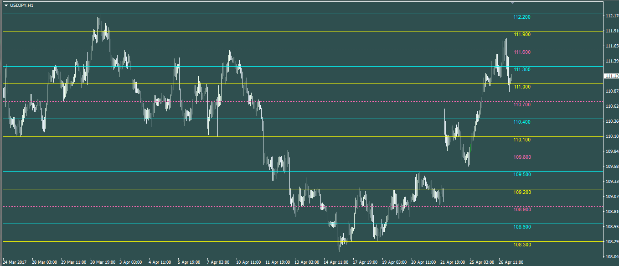Image resolution: width=619 pixels, height=266 pixels.
Task: Click the yellow 111.000 level label
Action: tap(522, 87)
